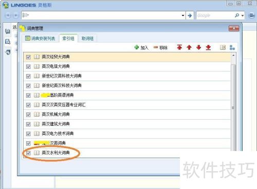The image size is (257, 189).
Task: Click the Google search magnifier icon
Action: (237, 15)
